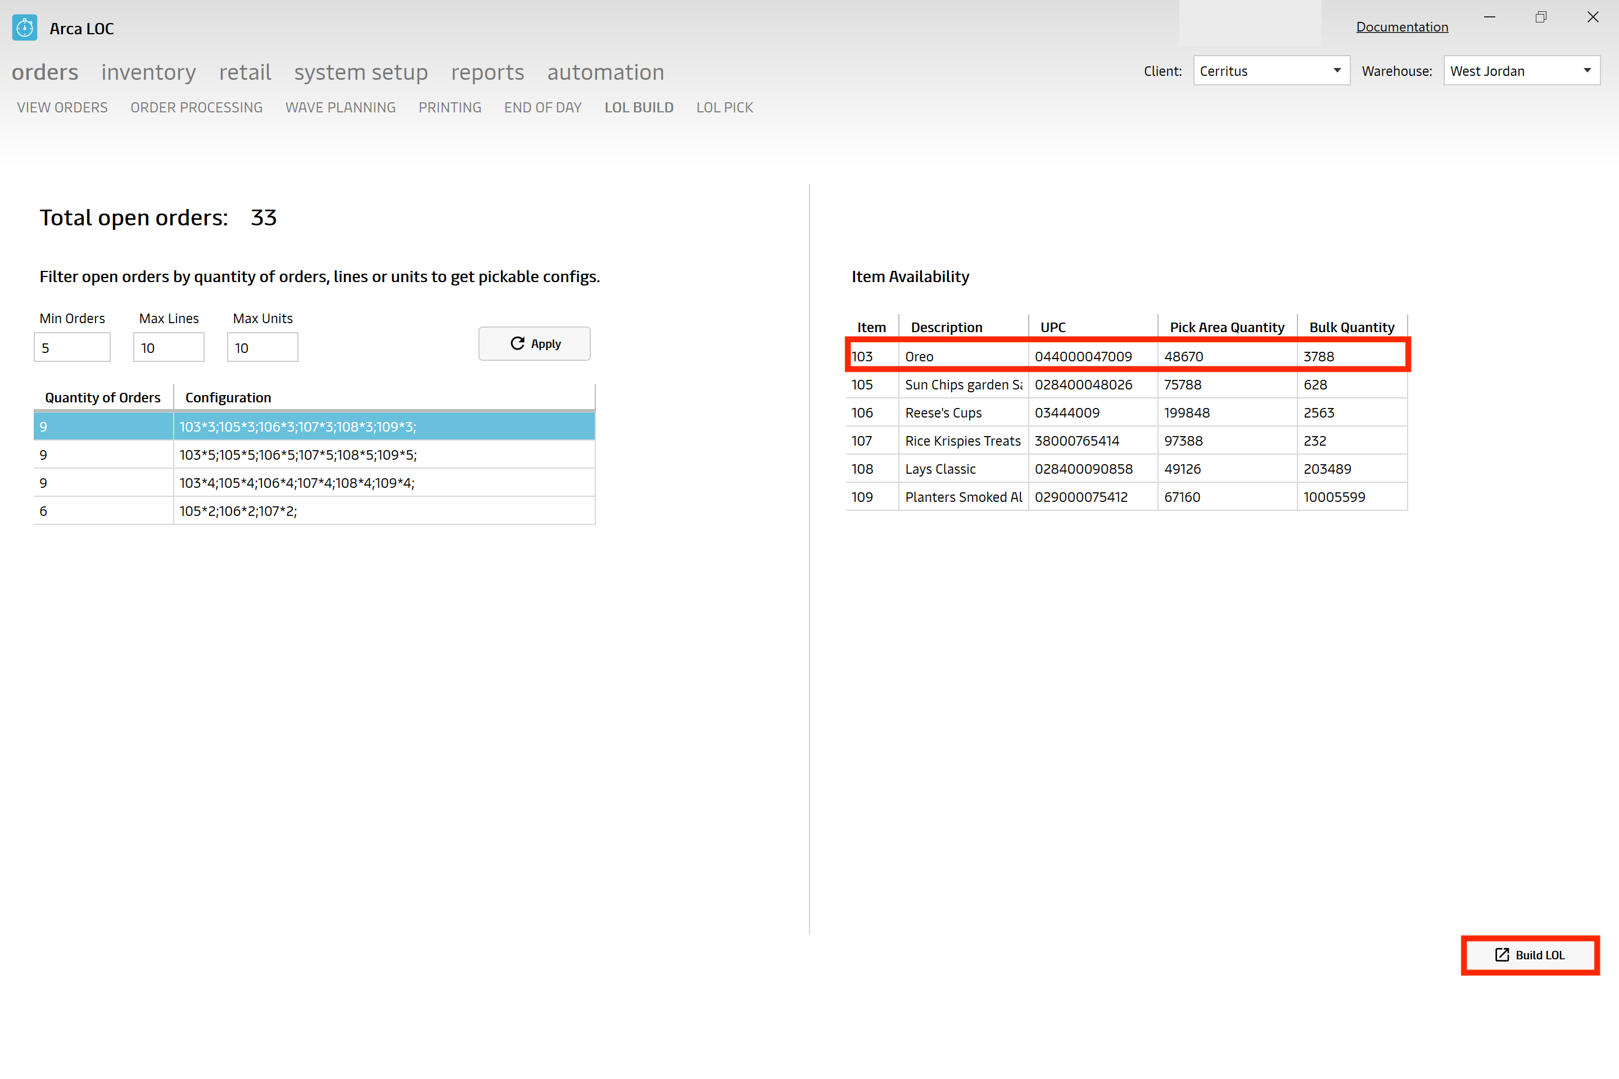Go to the retail menu

(x=245, y=72)
